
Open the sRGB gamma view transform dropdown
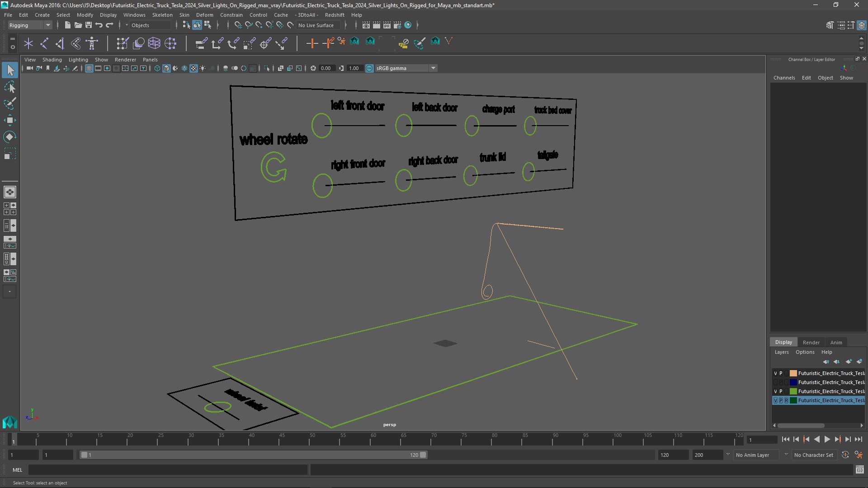click(406, 68)
